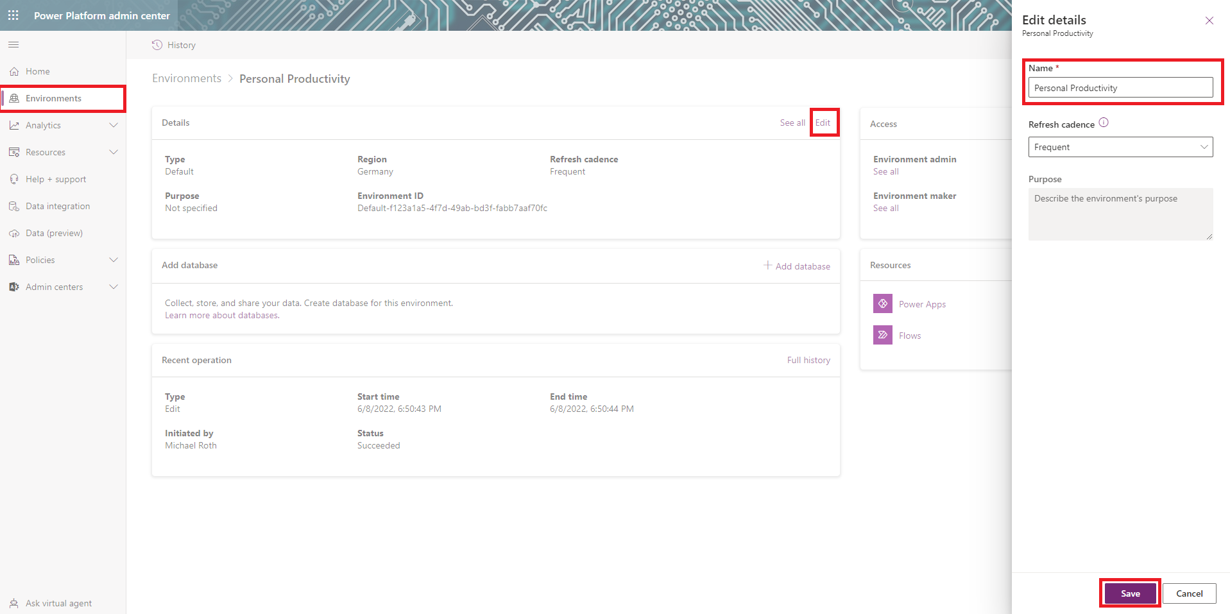This screenshot has height=614, width=1230.
Task: Click See all under Environment maker
Action: point(885,208)
